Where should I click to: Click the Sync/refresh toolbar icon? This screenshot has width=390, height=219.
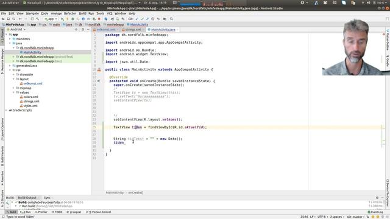tap(13, 19)
